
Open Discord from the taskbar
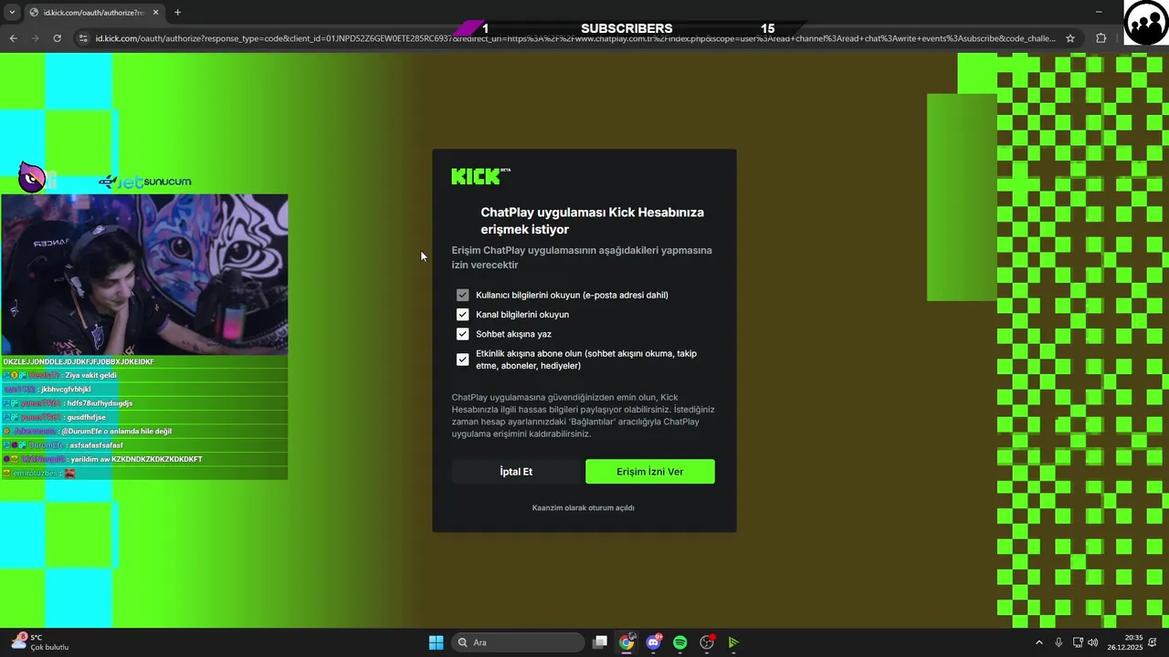(x=653, y=642)
